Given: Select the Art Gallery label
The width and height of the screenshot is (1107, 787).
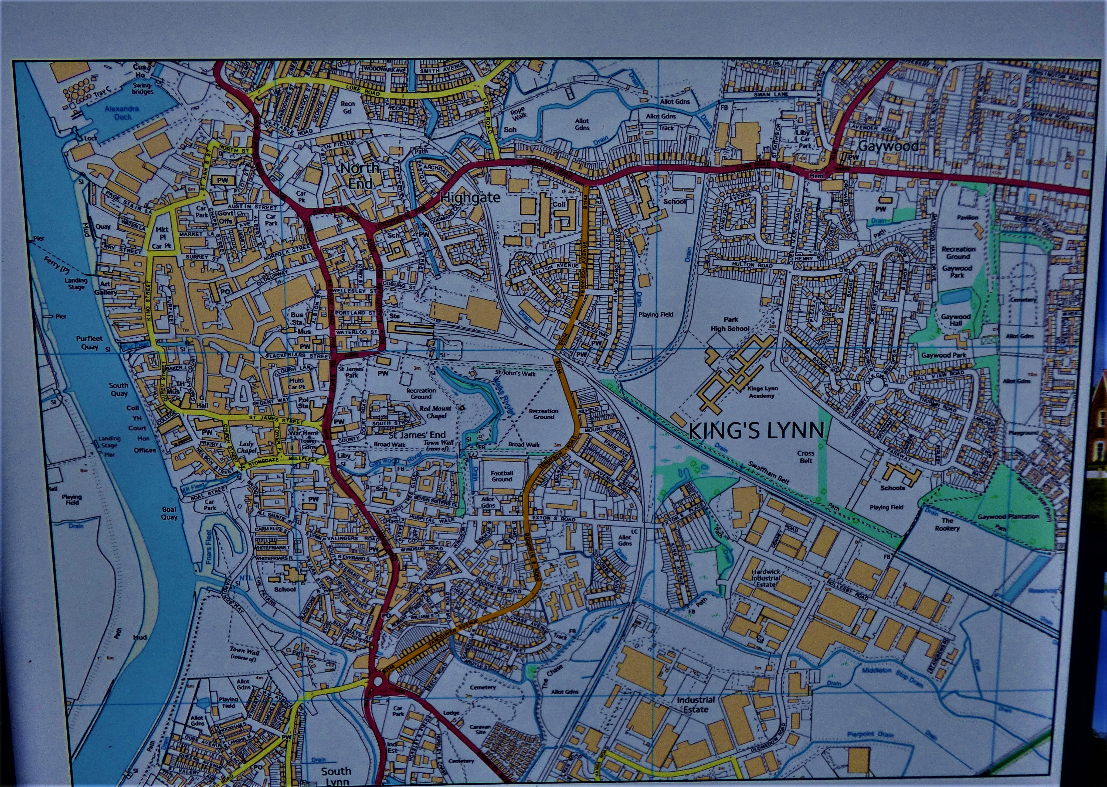Looking at the screenshot, I should (106, 288).
